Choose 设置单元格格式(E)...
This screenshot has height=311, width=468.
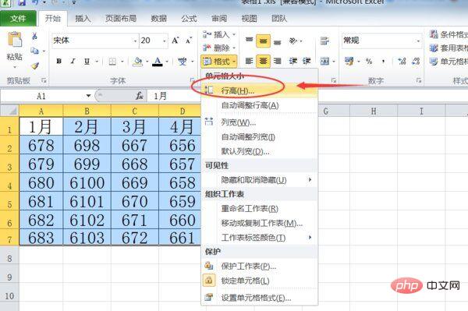pos(260,298)
